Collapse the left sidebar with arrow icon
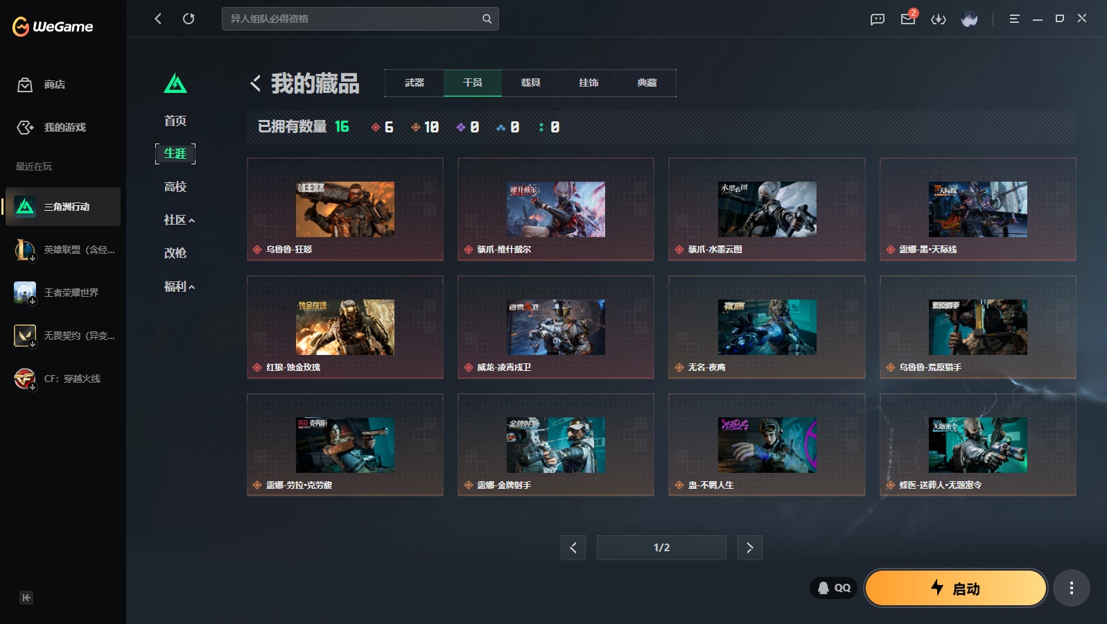The height and width of the screenshot is (624, 1107). pos(26,598)
